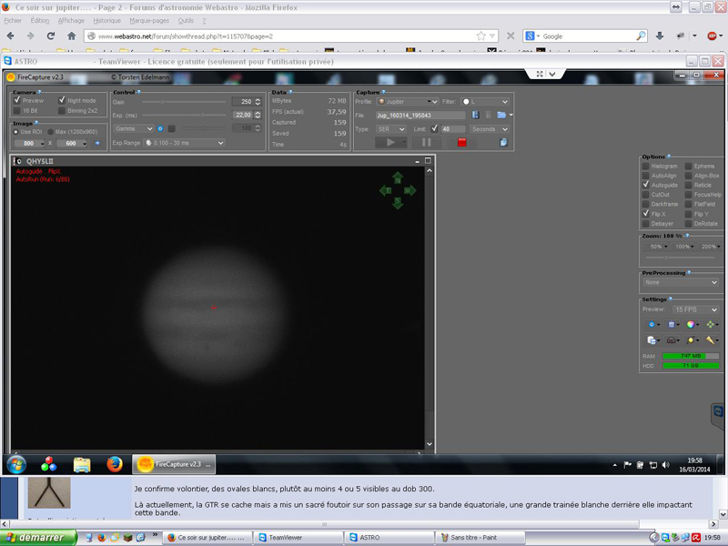This screenshot has height=546, width=728.
Task: Click the telescope icon in Settings
Action: [x=710, y=340]
